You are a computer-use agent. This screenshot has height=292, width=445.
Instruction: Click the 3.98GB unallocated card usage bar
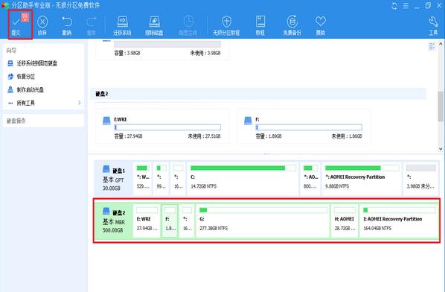pyautogui.click(x=167, y=44)
